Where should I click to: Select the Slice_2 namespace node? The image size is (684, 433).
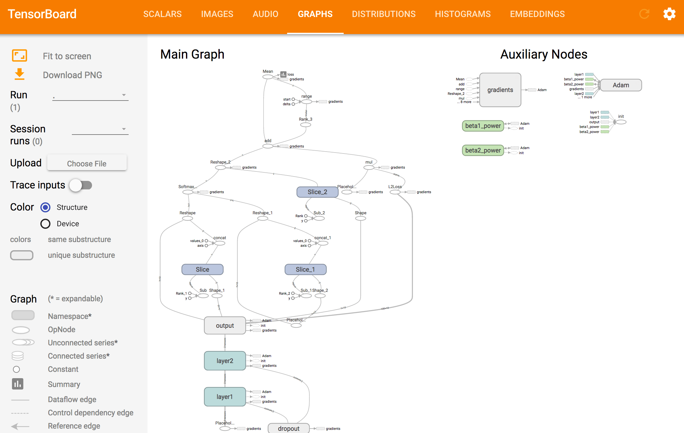[317, 192]
